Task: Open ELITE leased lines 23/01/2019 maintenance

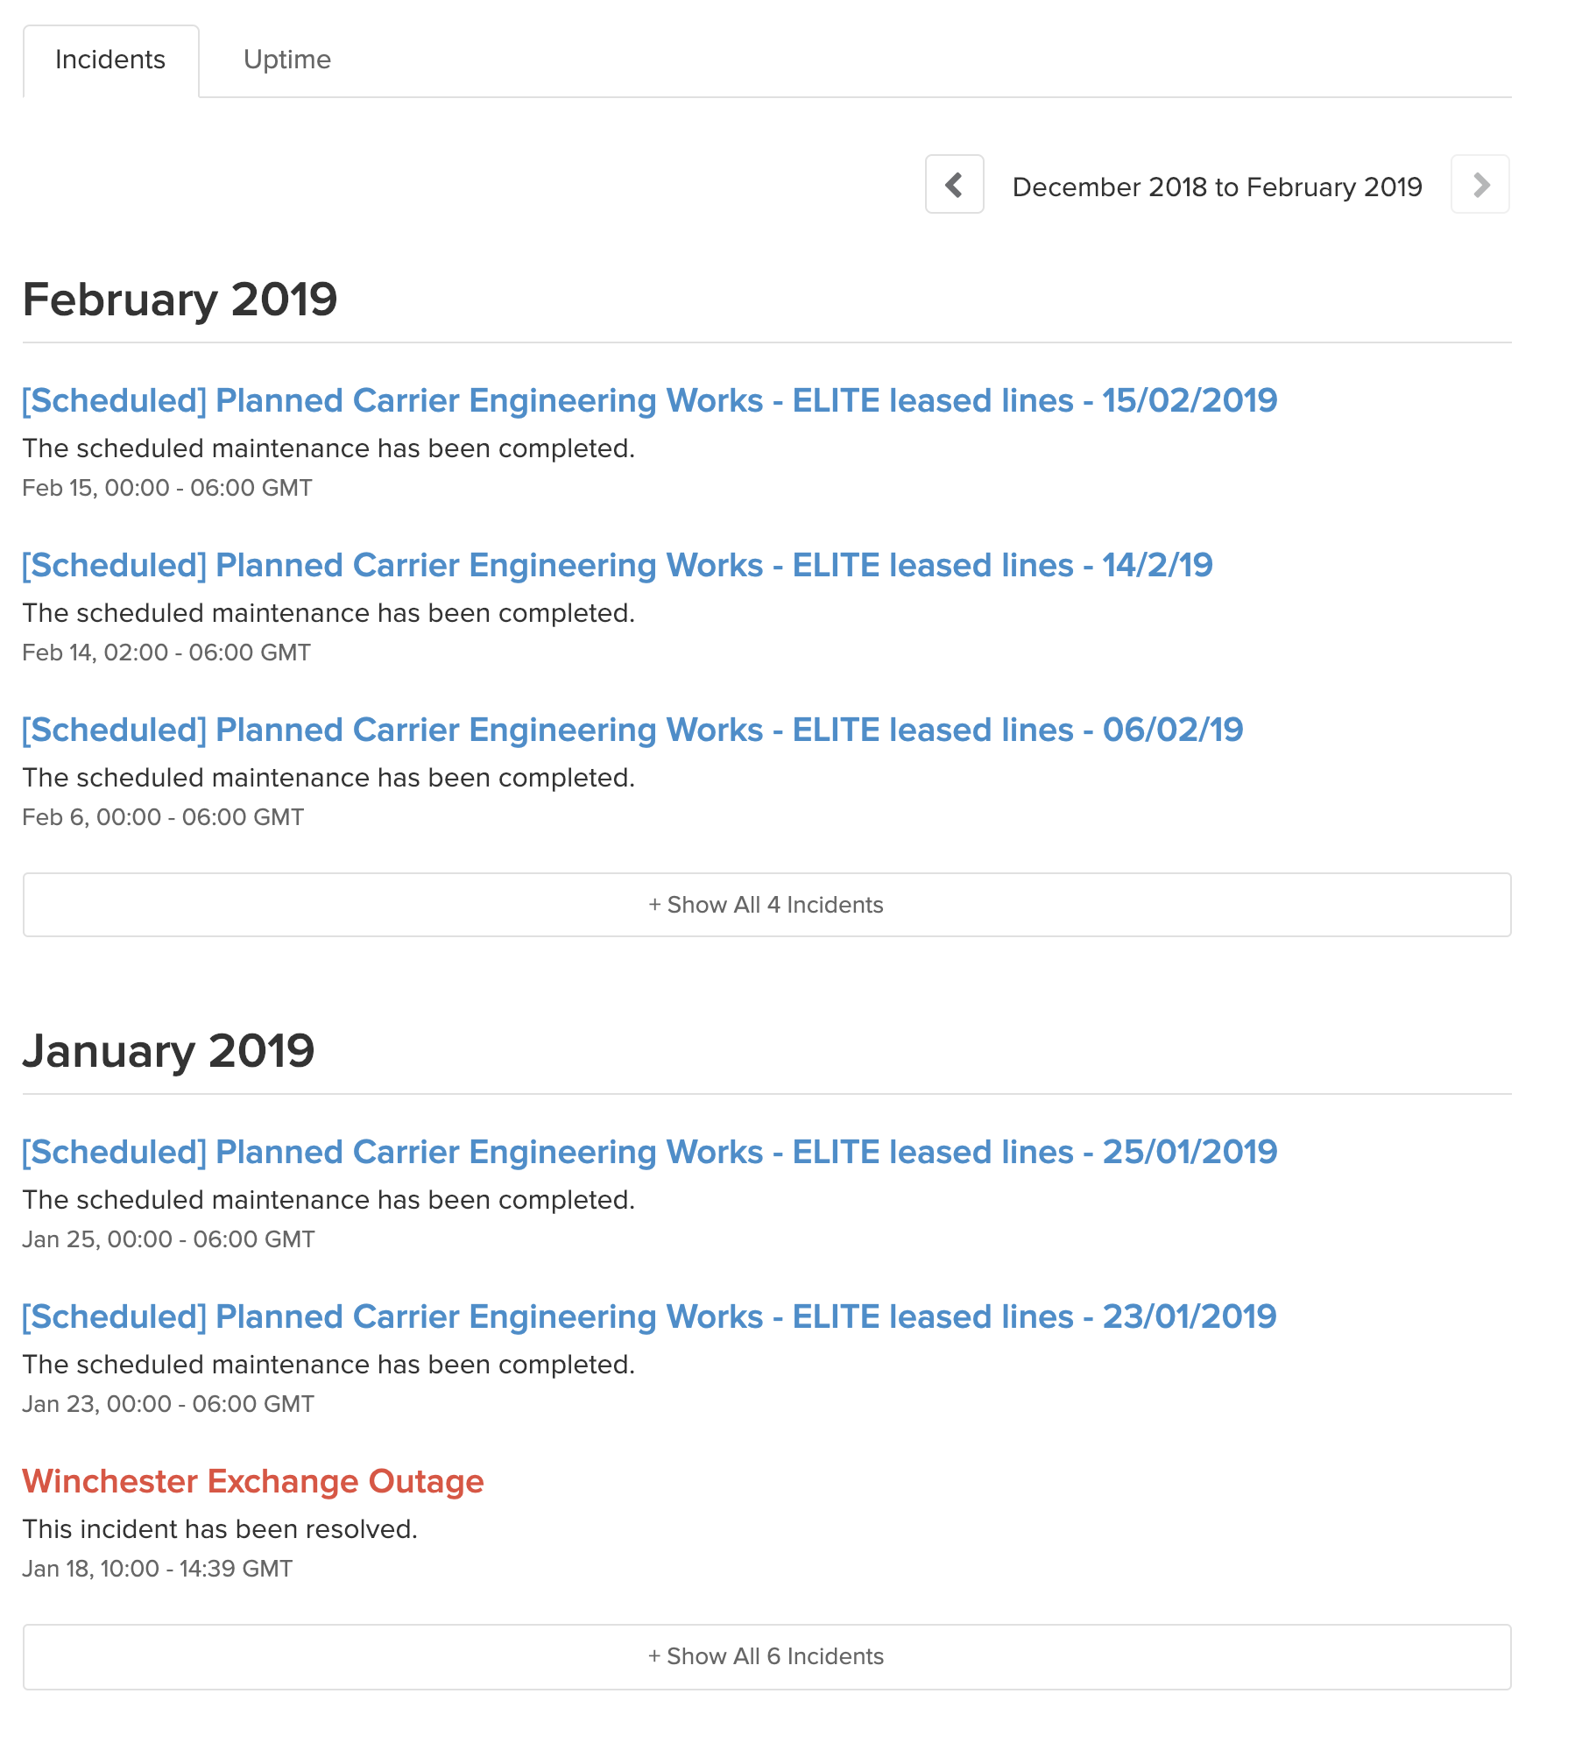Action: pos(649,1316)
